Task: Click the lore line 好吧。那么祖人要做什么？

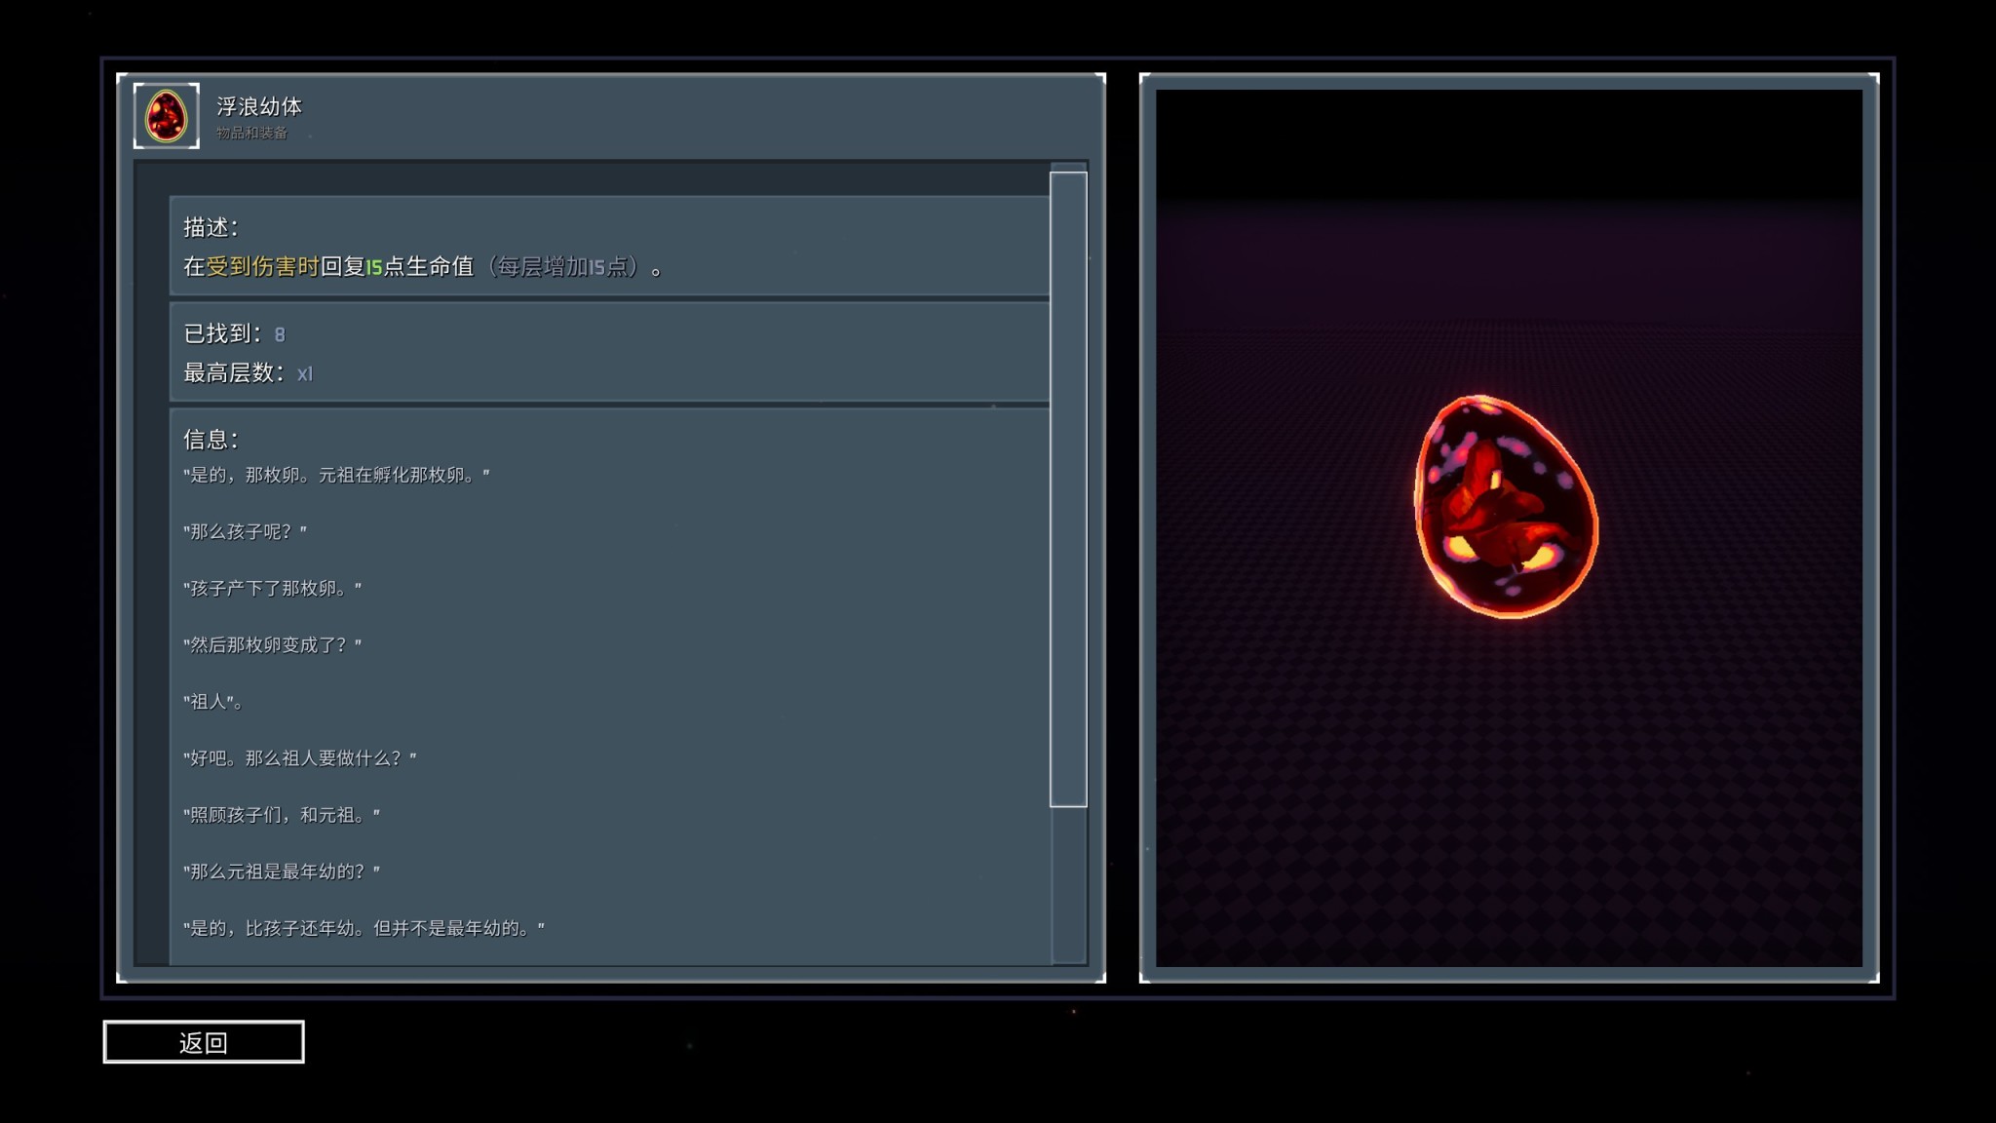Action: [299, 758]
